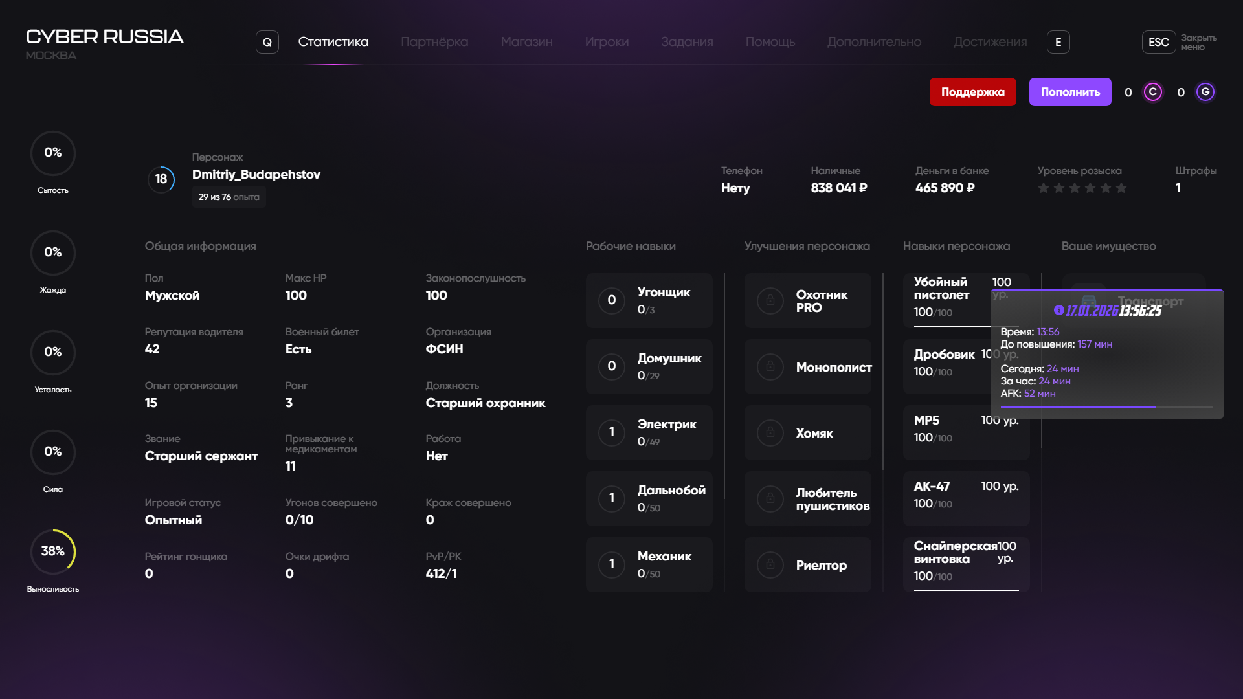Click the purple Пополнить button
Image resolution: width=1243 pixels, height=699 pixels.
tap(1069, 92)
